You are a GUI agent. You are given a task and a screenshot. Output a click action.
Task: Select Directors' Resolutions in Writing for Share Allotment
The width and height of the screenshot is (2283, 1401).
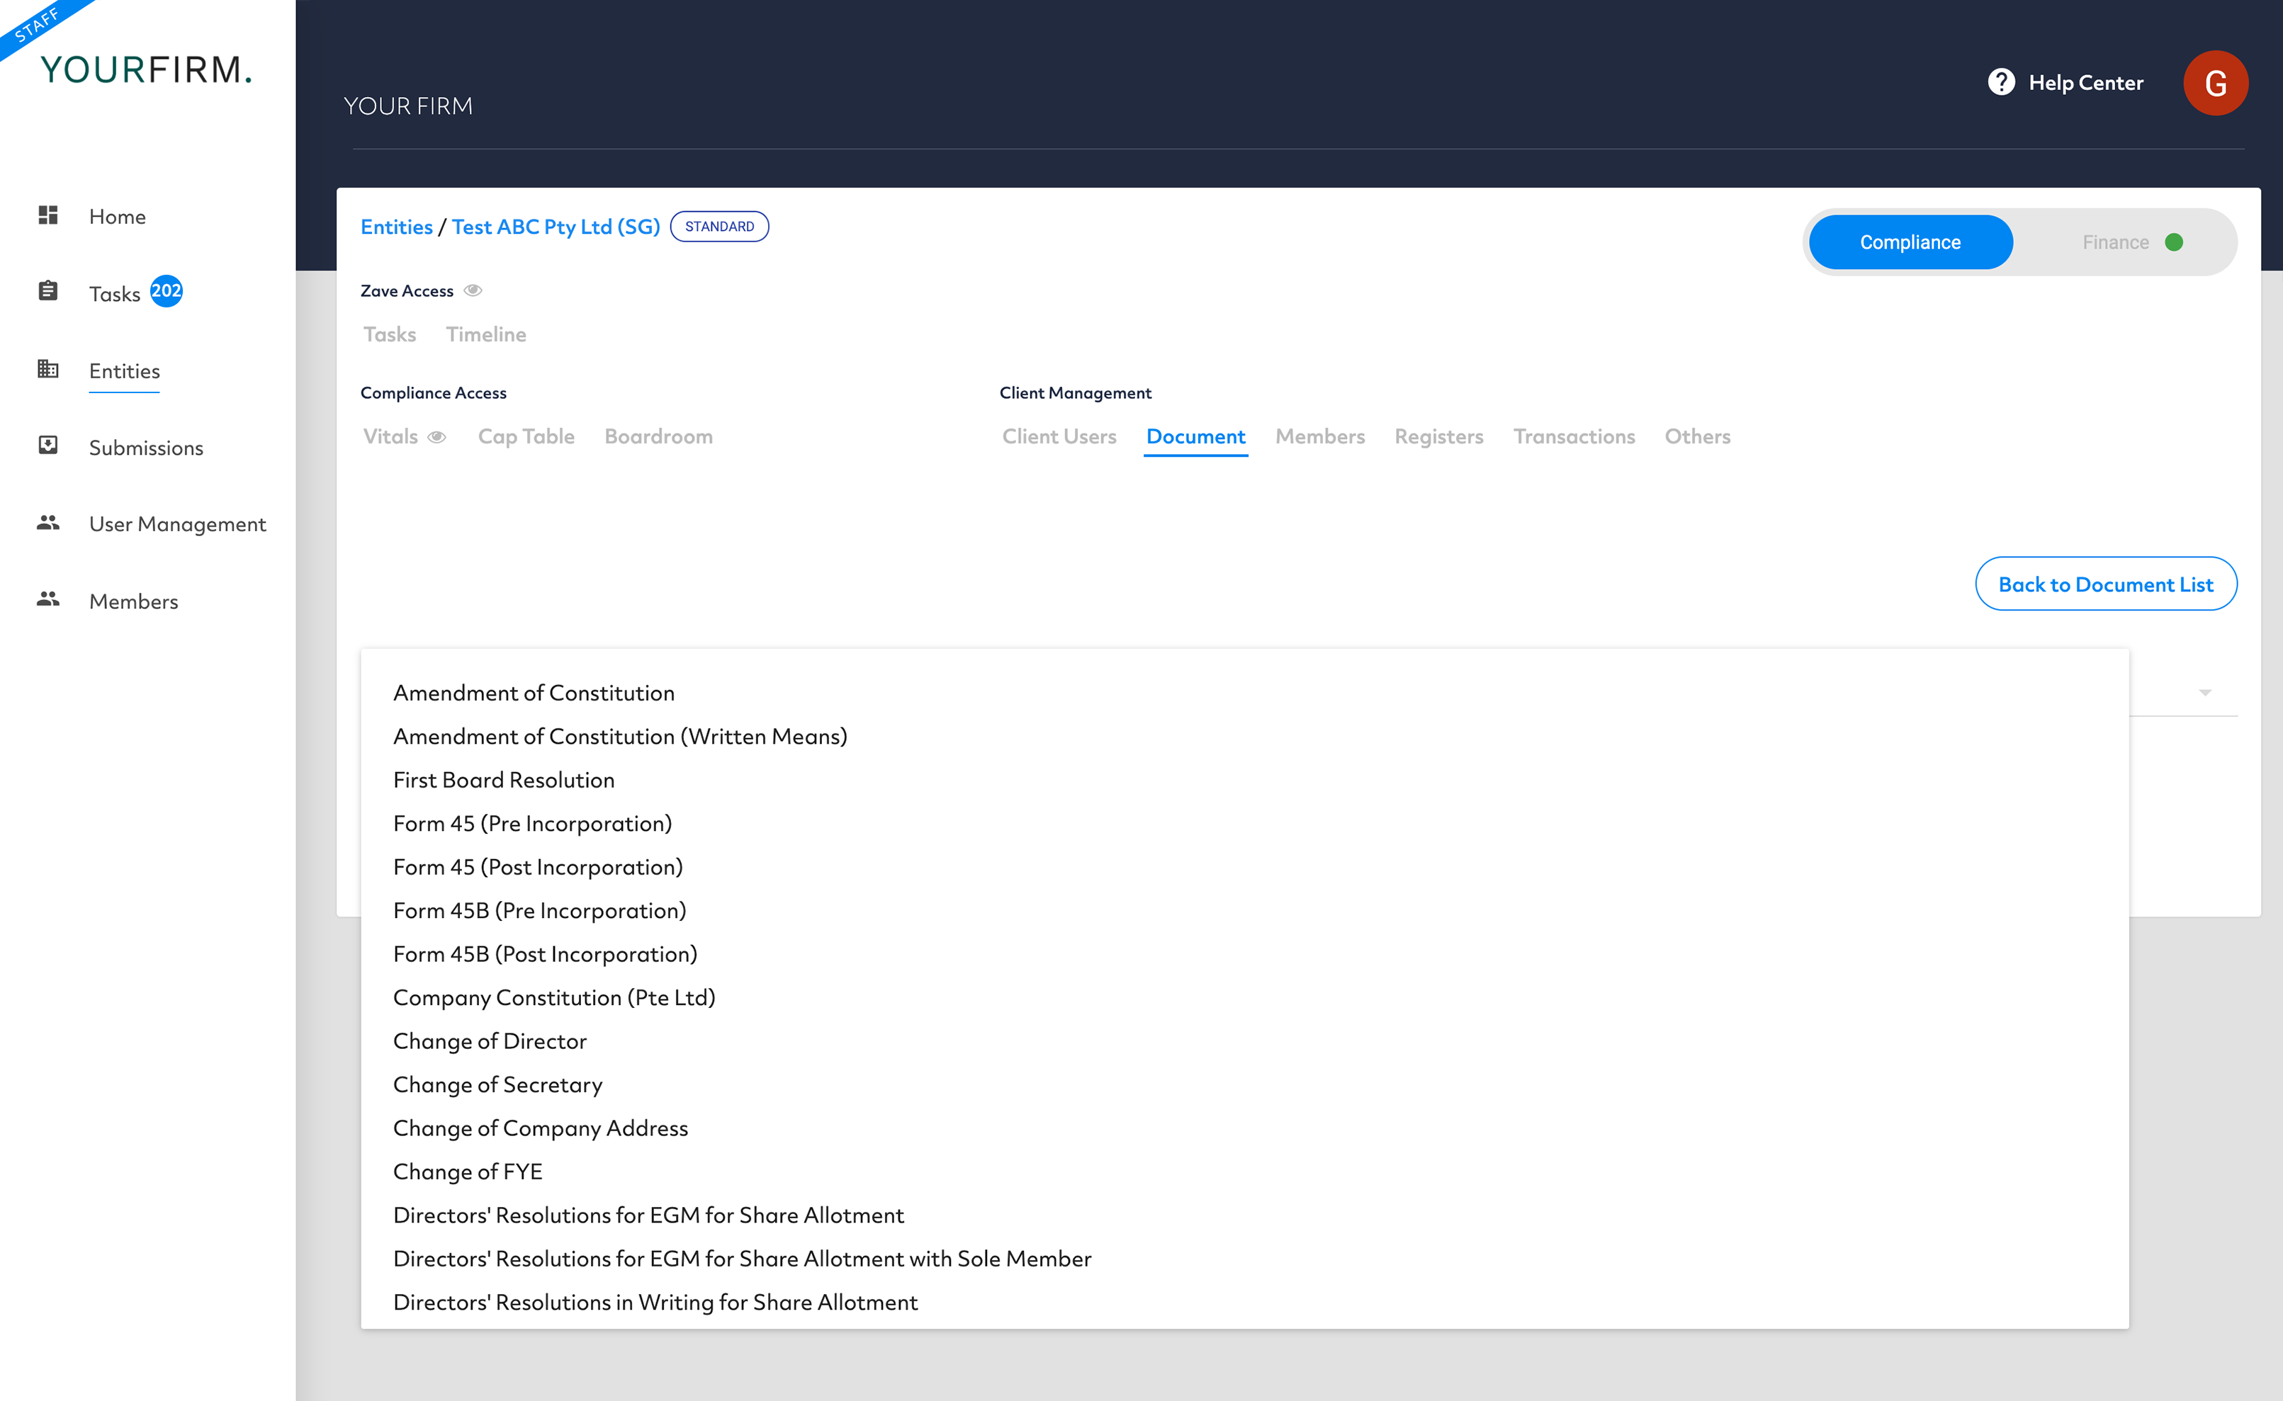tap(1245, 1303)
